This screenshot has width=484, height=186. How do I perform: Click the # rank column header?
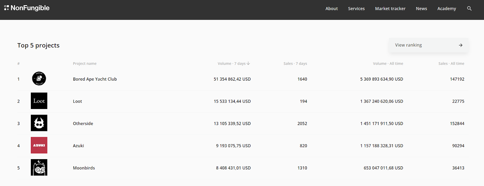[18, 63]
